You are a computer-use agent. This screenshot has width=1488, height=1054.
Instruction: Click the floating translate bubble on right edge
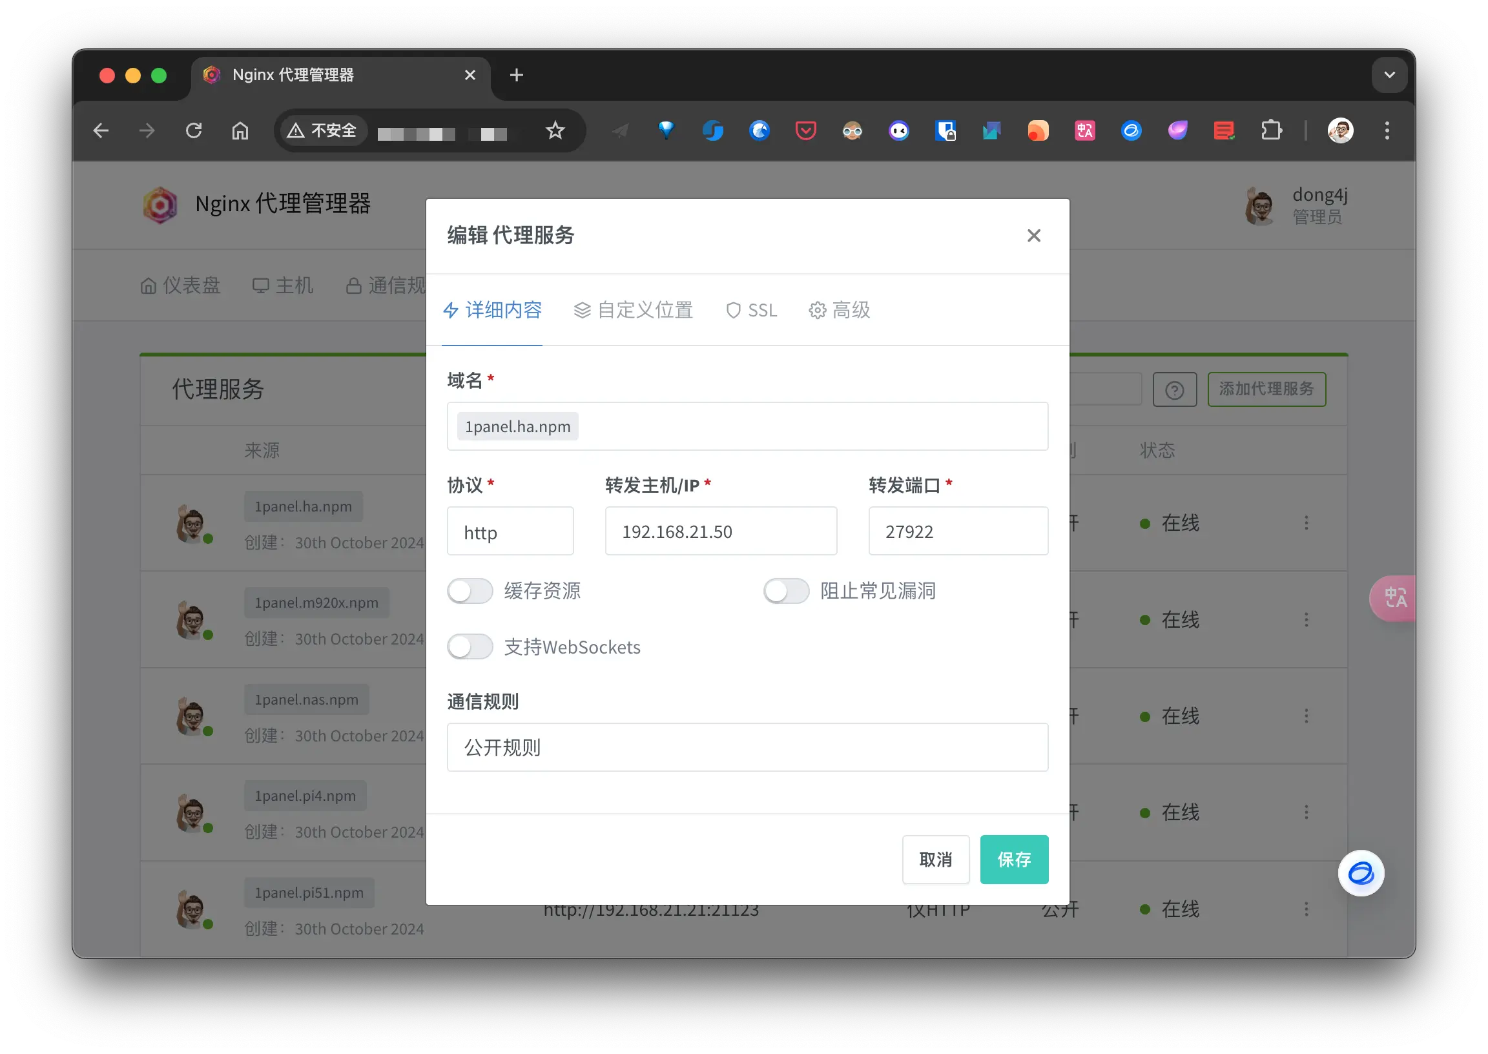[1394, 598]
